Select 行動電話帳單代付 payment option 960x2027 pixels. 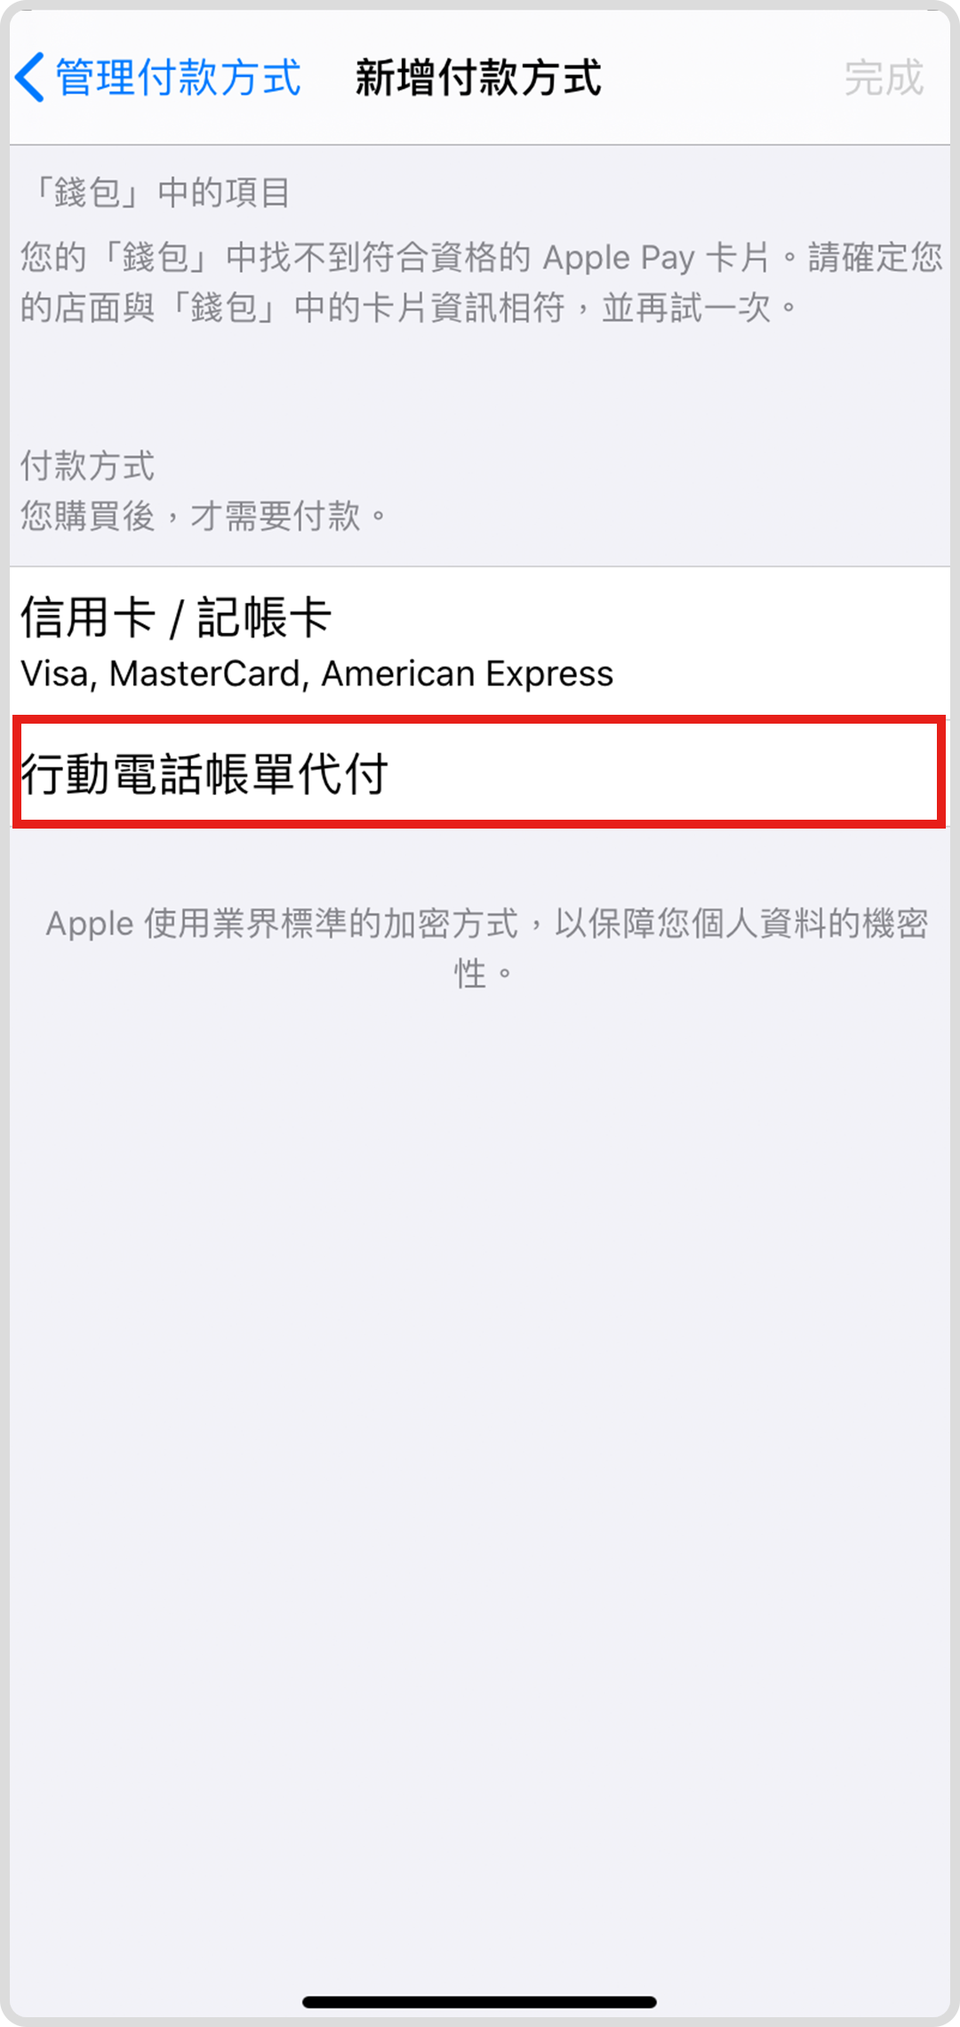(480, 773)
